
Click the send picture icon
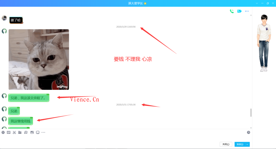tap(32, 133)
